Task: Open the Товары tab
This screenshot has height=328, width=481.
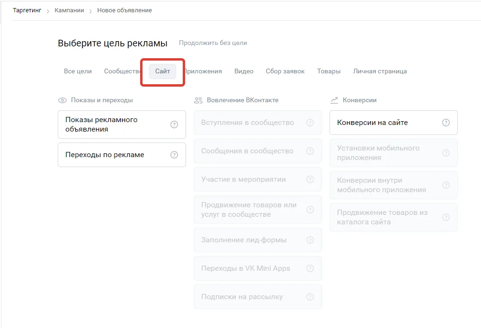Action: tap(329, 71)
